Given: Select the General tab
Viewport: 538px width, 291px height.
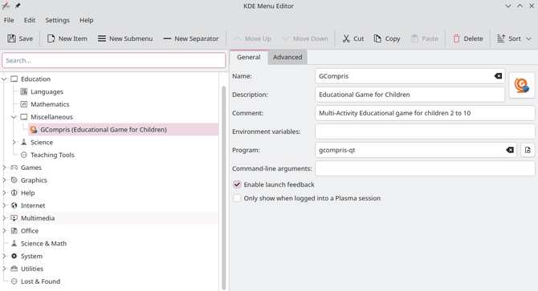Looking at the screenshot, I should [x=248, y=57].
